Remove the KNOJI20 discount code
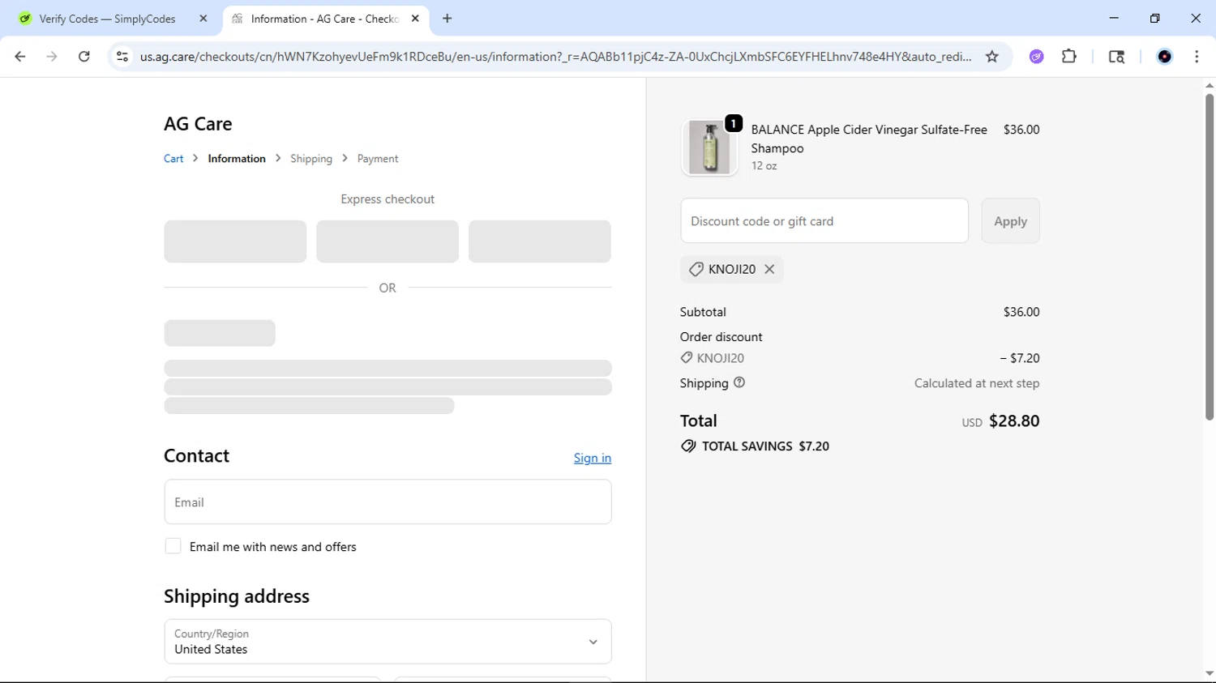Viewport: 1216px width, 683px height. tap(769, 269)
